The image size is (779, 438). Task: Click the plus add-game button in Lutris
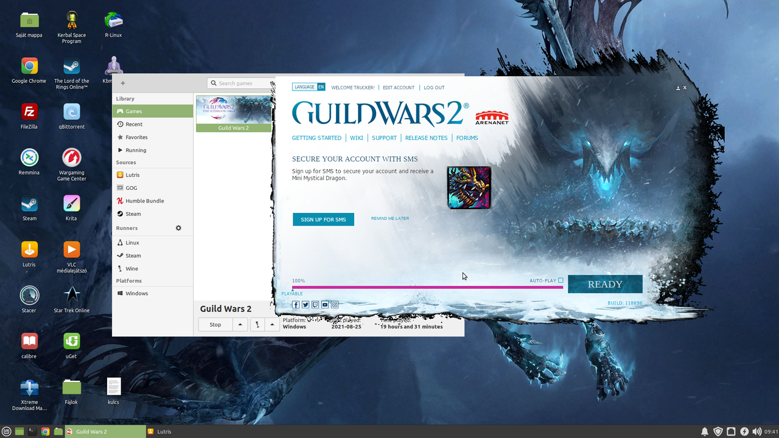pyautogui.click(x=123, y=83)
